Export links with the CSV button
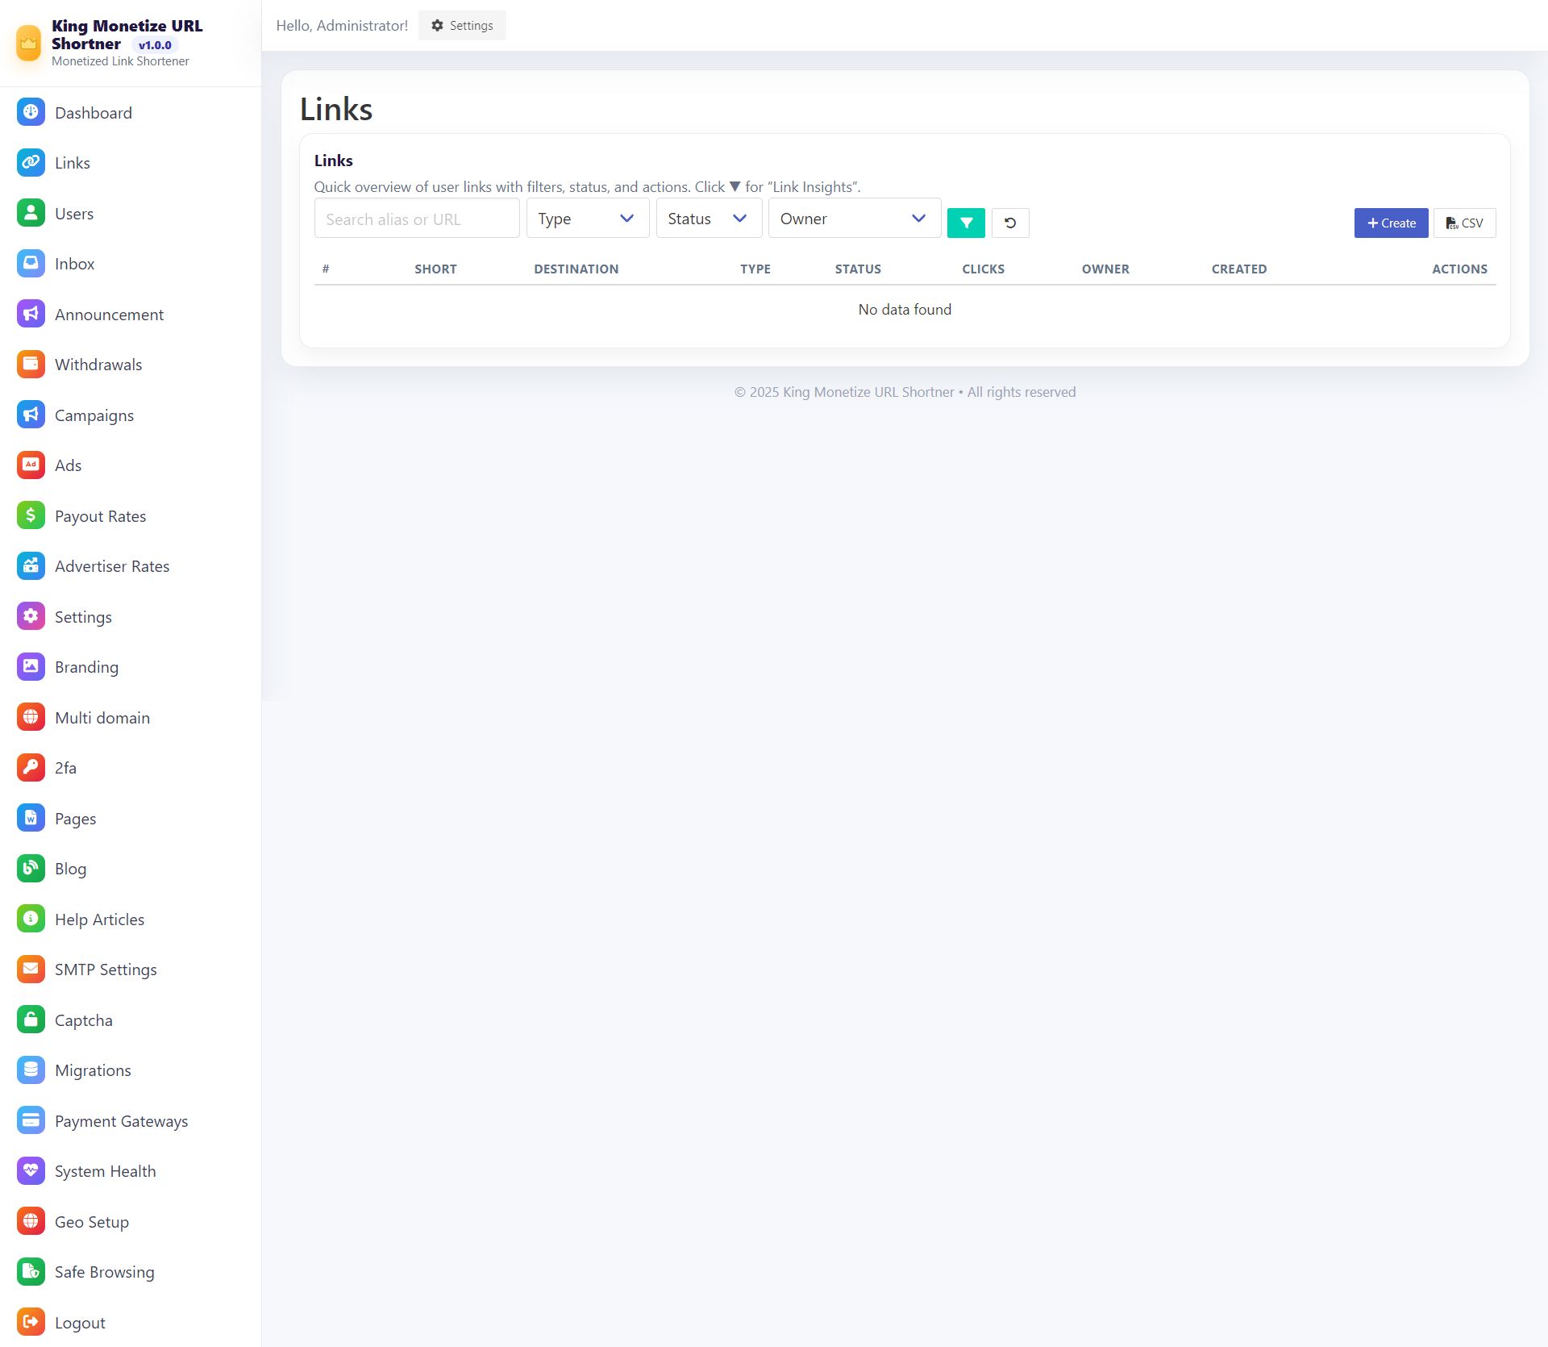 pos(1463,223)
